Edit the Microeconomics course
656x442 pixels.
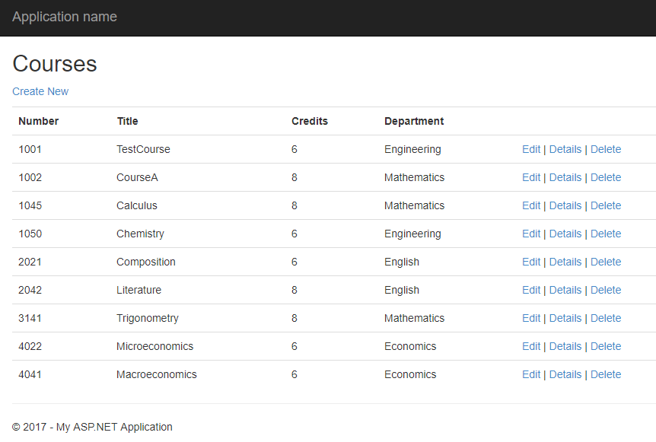(x=531, y=346)
